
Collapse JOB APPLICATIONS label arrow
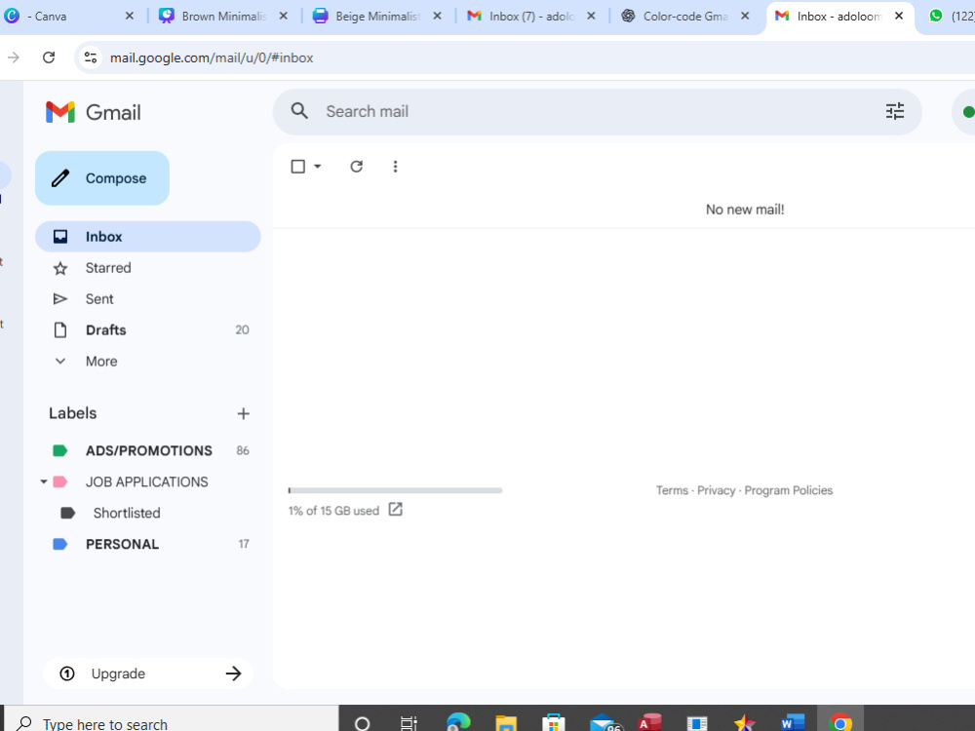pyautogui.click(x=44, y=481)
